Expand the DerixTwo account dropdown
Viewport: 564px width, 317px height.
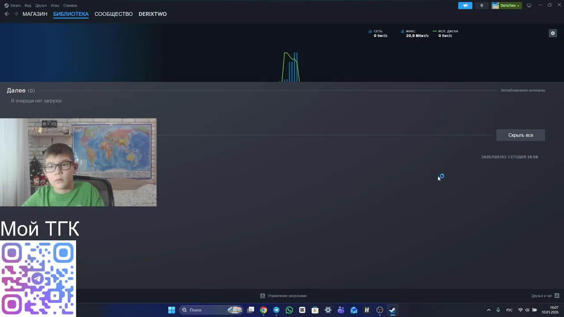tap(507, 6)
